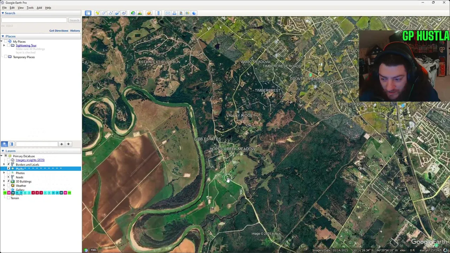
Task: Click the Weather sun icon in Layers
Action: [x=13, y=186]
